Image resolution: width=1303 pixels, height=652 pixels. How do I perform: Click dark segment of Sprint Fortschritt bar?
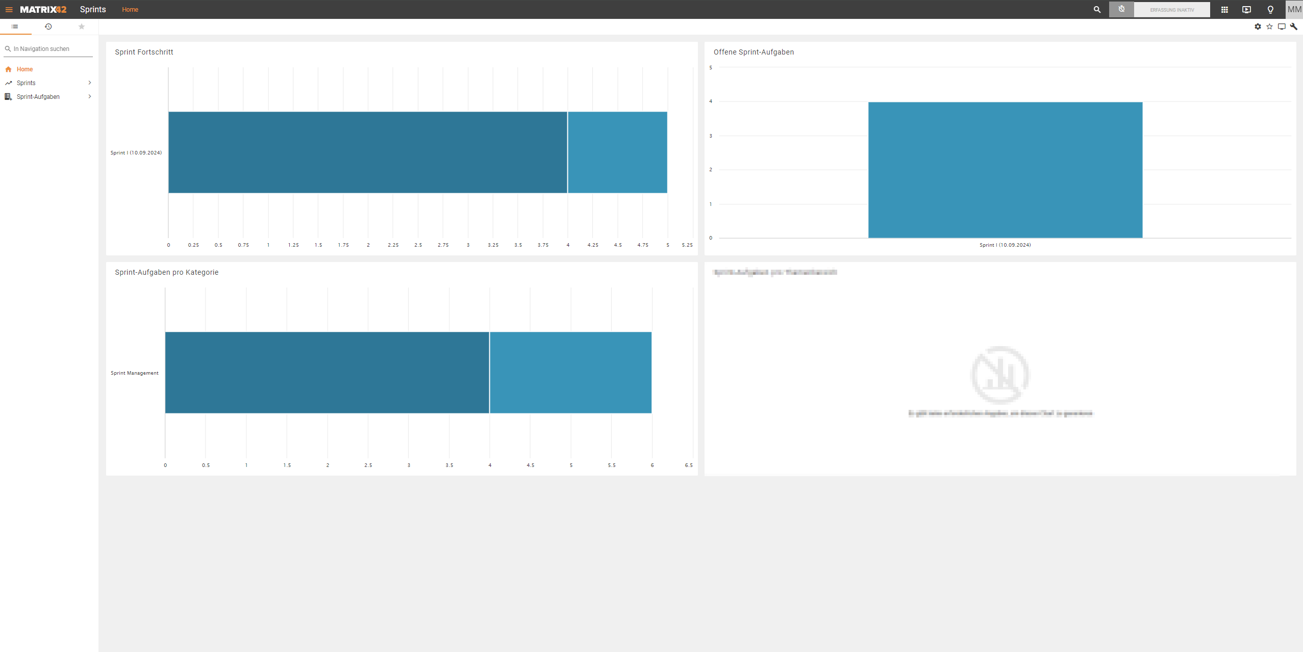pos(368,152)
